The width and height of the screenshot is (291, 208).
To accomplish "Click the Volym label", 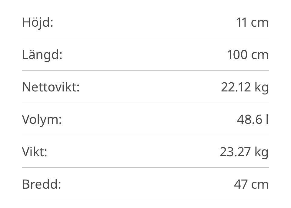I will coord(42,120).
